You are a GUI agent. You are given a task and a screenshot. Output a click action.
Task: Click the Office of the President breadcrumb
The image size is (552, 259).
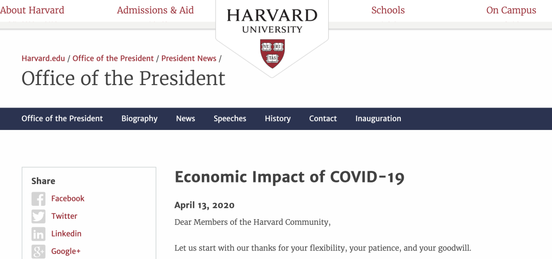click(x=113, y=58)
